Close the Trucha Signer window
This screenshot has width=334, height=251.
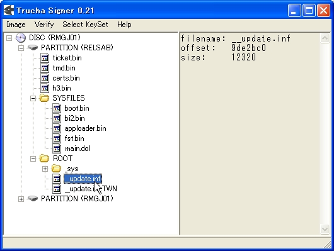click(x=323, y=10)
